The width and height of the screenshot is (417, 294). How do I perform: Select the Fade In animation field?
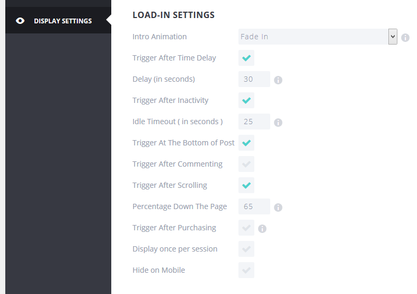click(313, 37)
